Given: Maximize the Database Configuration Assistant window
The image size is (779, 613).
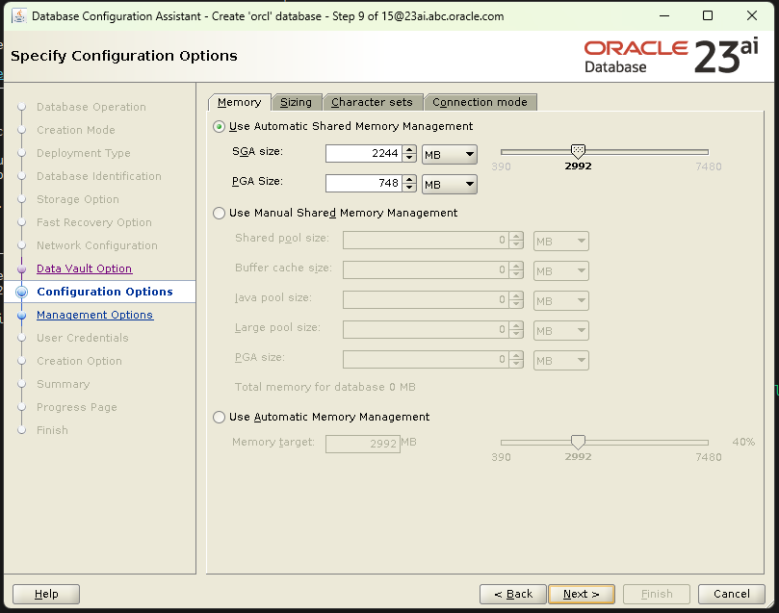Looking at the screenshot, I should 708,16.
